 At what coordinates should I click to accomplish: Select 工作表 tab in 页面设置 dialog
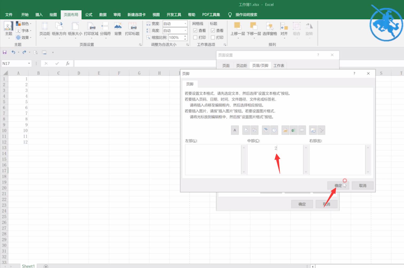(x=279, y=66)
